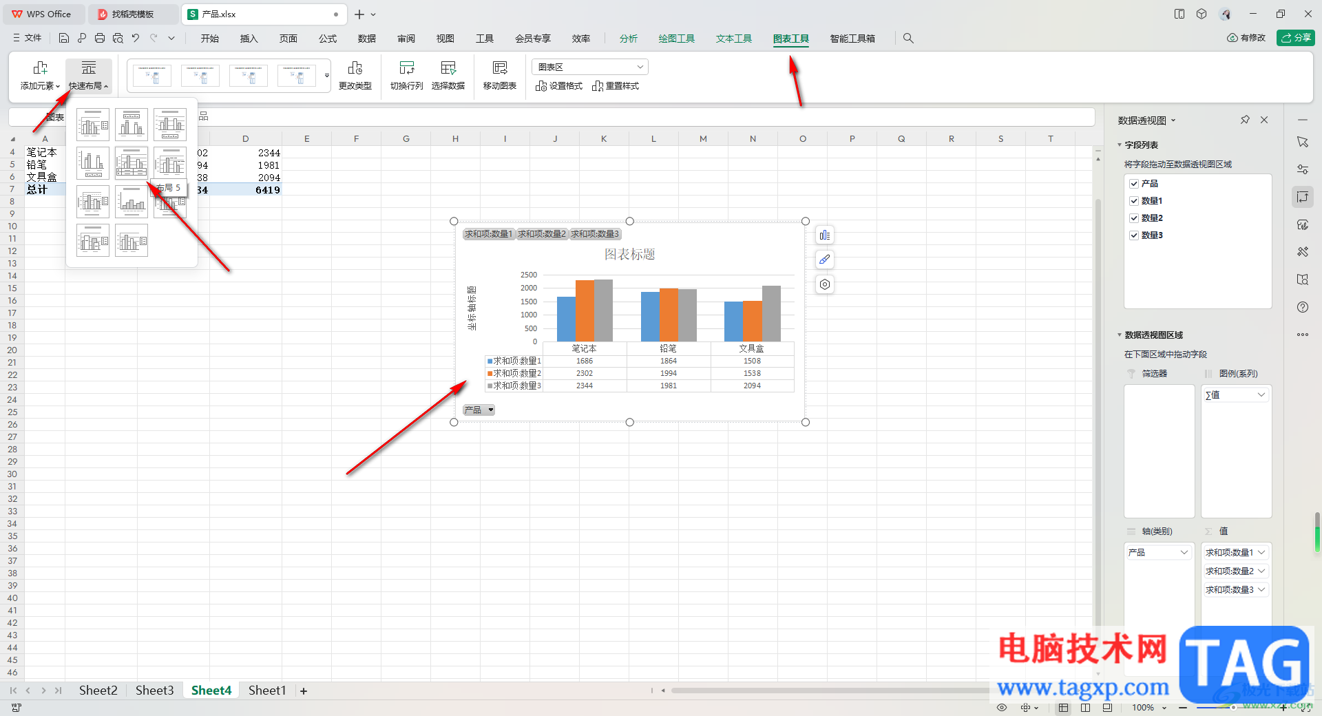Pin the pivot chart panel
The width and height of the screenshot is (1322, 716).
[x=1245, y=120]
